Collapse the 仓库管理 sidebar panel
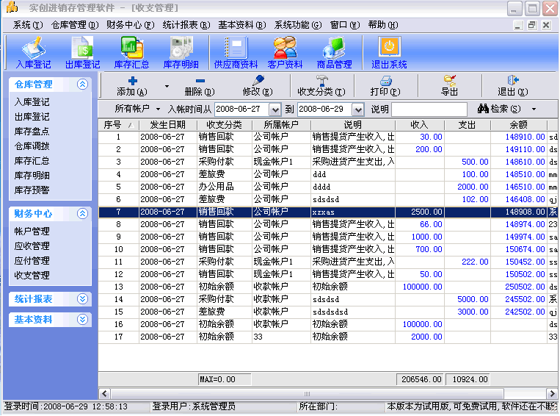This screenshot has height=416, width=560. click(x=82, y=85)
